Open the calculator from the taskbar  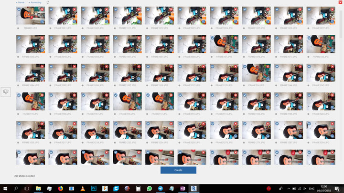[x=138, y=188]
